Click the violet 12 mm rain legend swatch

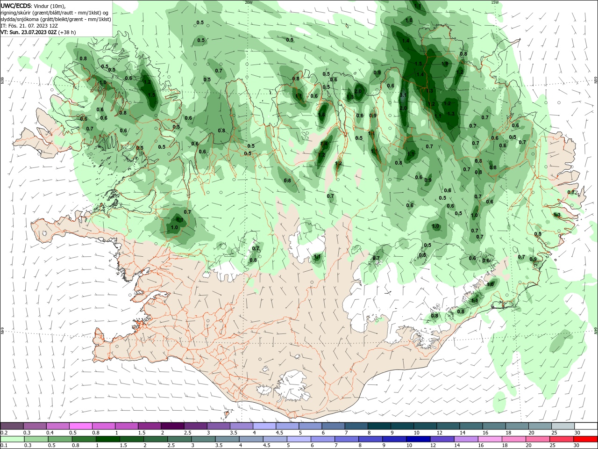[442, 439]
